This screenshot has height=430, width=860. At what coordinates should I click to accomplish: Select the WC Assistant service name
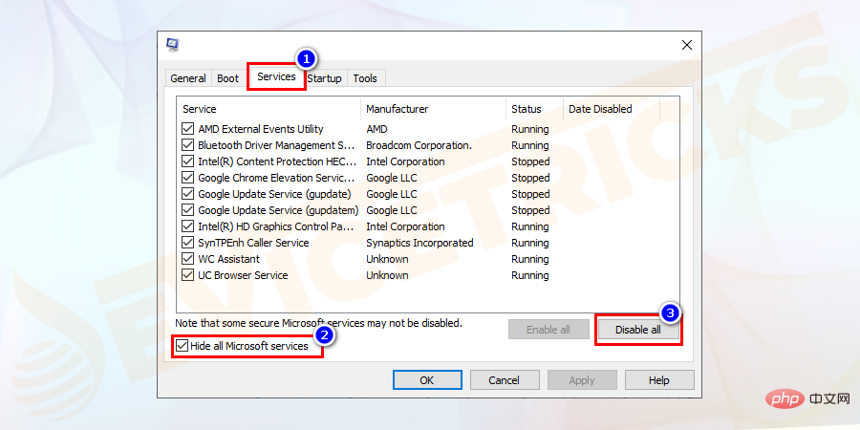click(228, 259)
